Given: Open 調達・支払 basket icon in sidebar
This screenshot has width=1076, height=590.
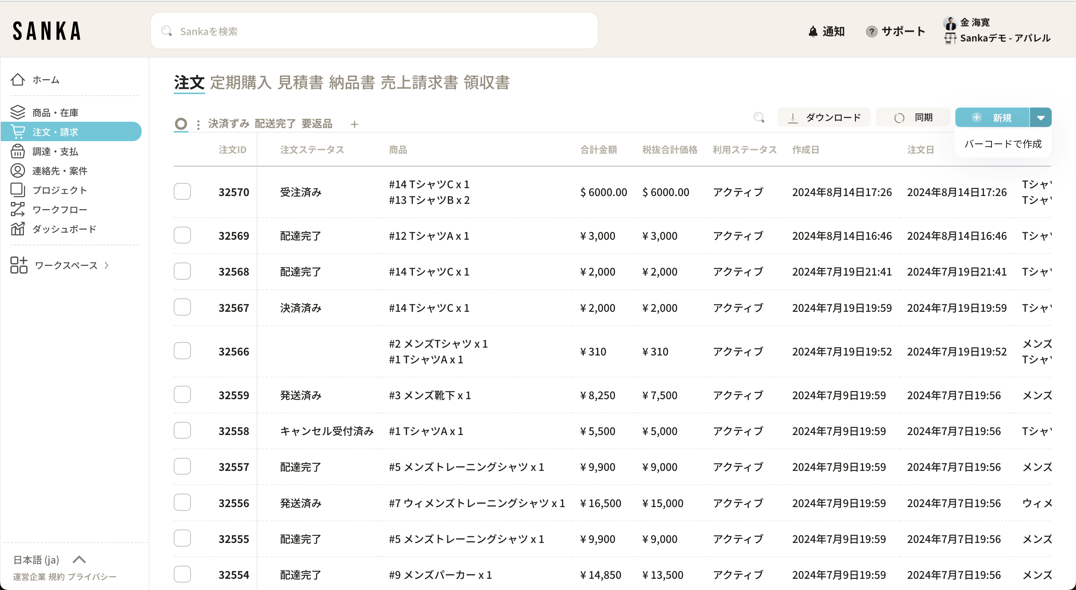Looking at the screenshot, I should tap(18, 151).
